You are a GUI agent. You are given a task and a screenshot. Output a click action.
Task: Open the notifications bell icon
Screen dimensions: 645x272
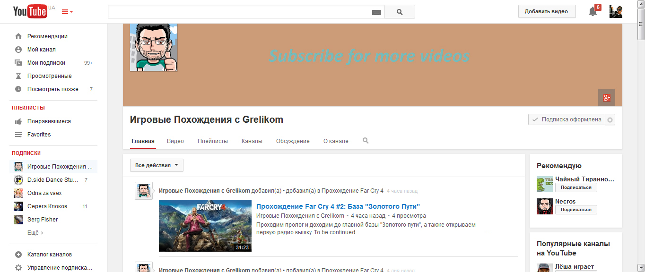593,12
